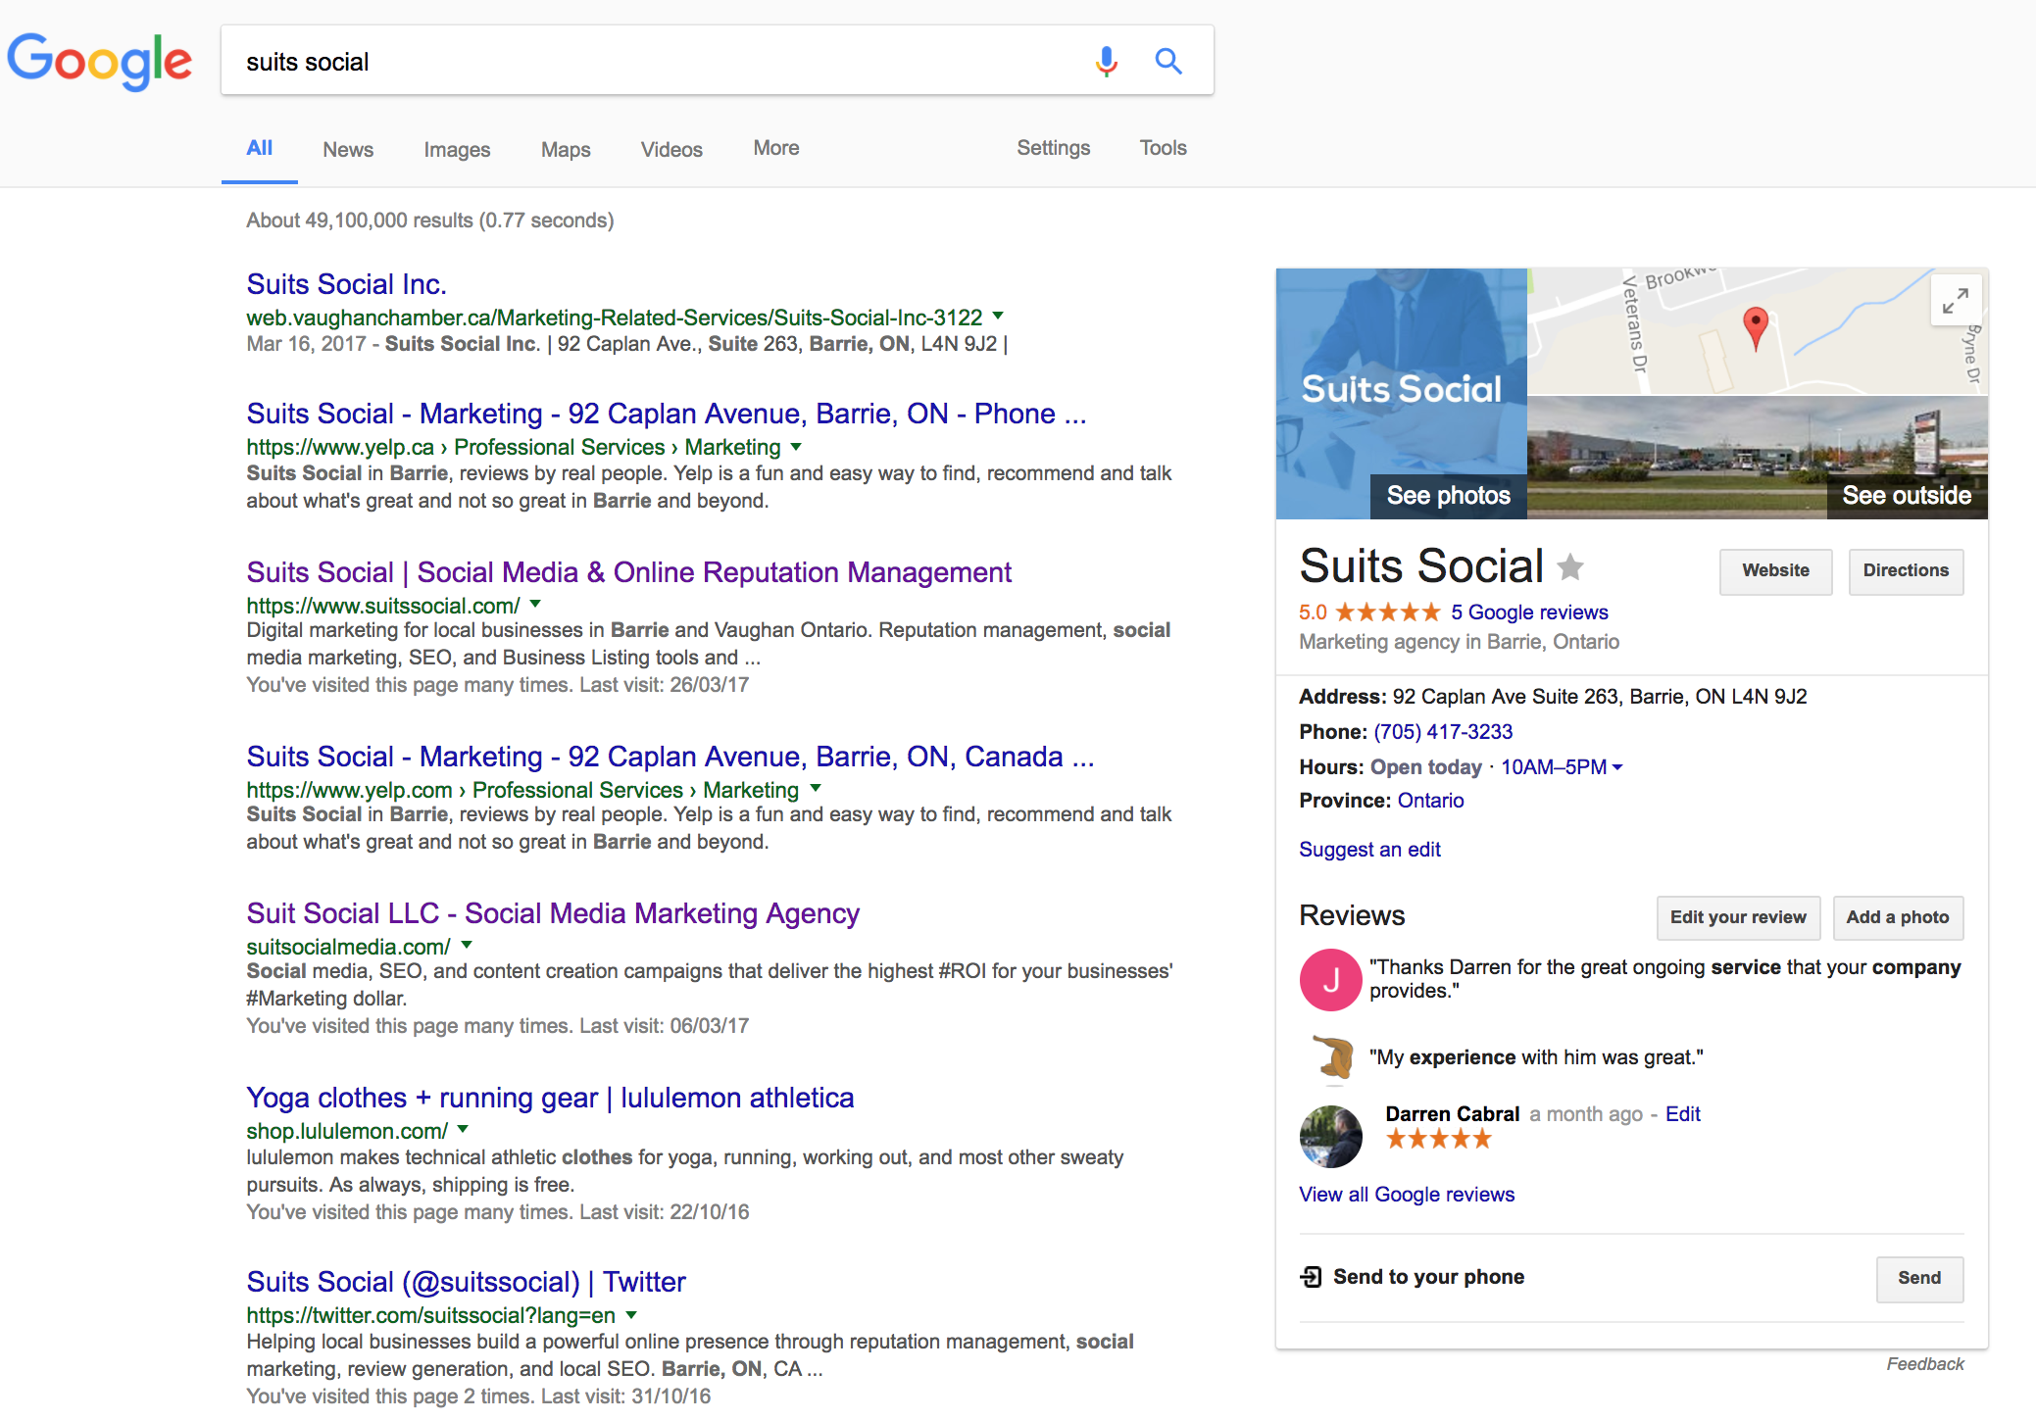
Task: Expand the vaughanchamber.ca result dropdown arrow
Action: click(998, 316)
